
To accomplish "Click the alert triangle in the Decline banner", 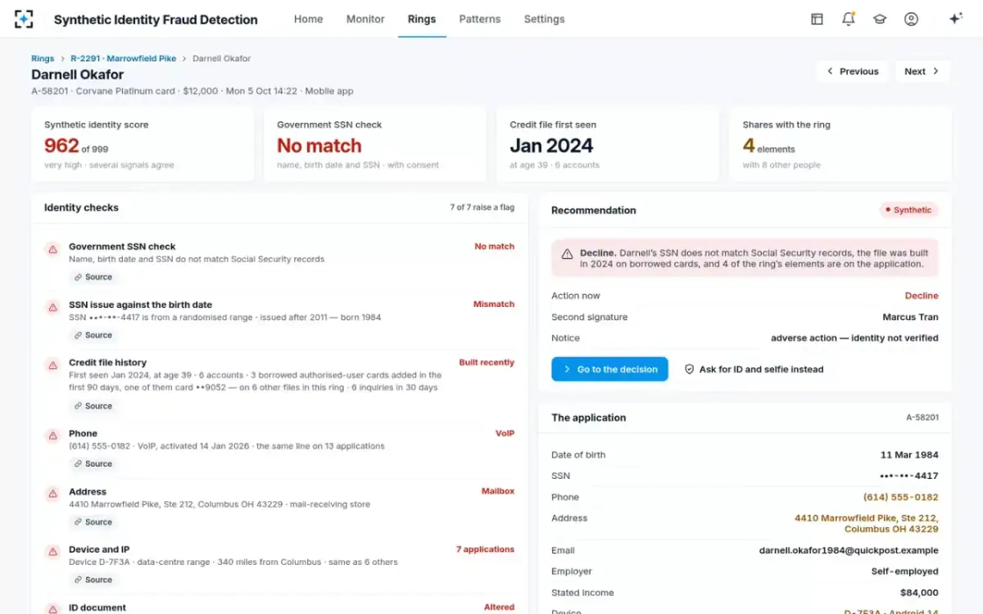I will [567, 255].
